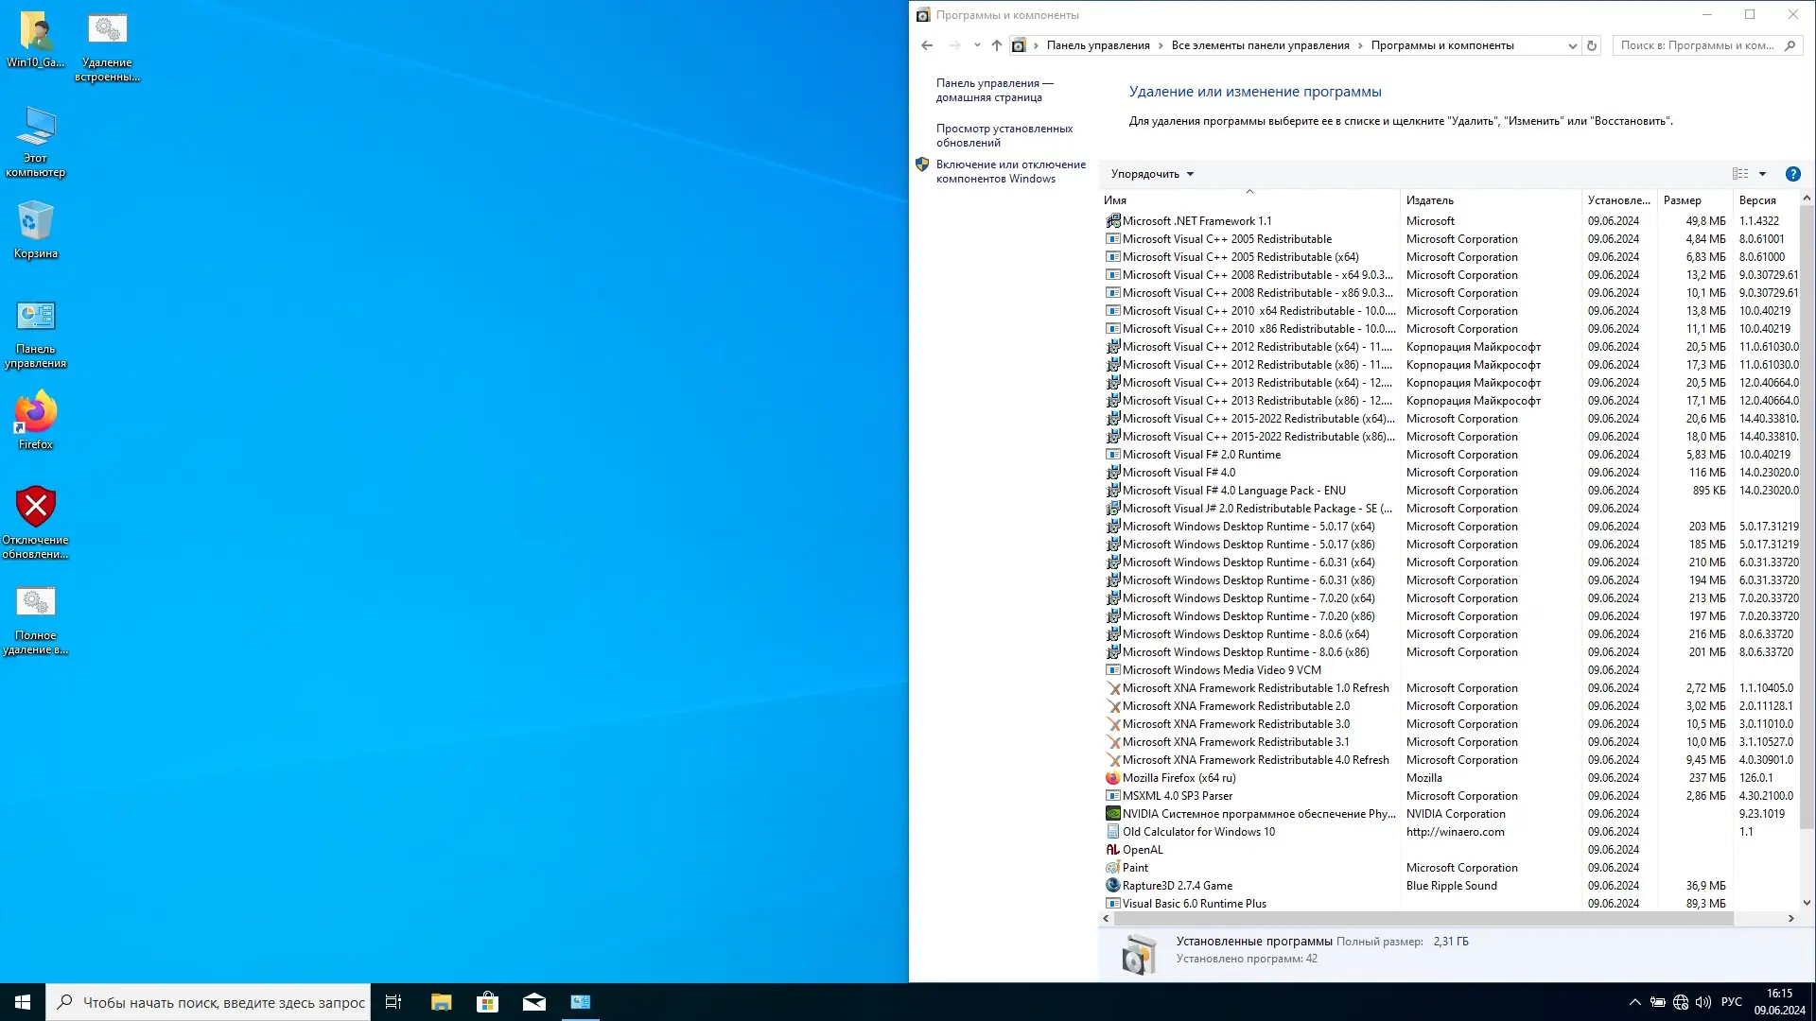1816x1021 pixels.
Task: Open Панель управления from the desktop
Action: 35,331
